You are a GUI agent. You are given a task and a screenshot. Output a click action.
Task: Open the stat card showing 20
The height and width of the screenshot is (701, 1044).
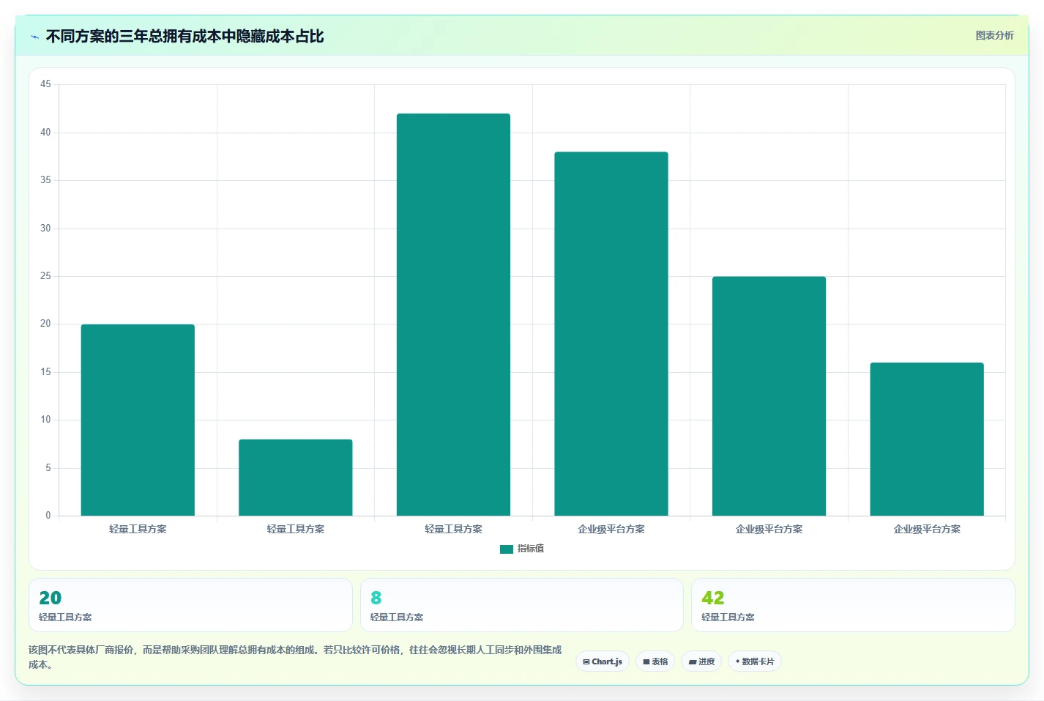tap(190, 605)
